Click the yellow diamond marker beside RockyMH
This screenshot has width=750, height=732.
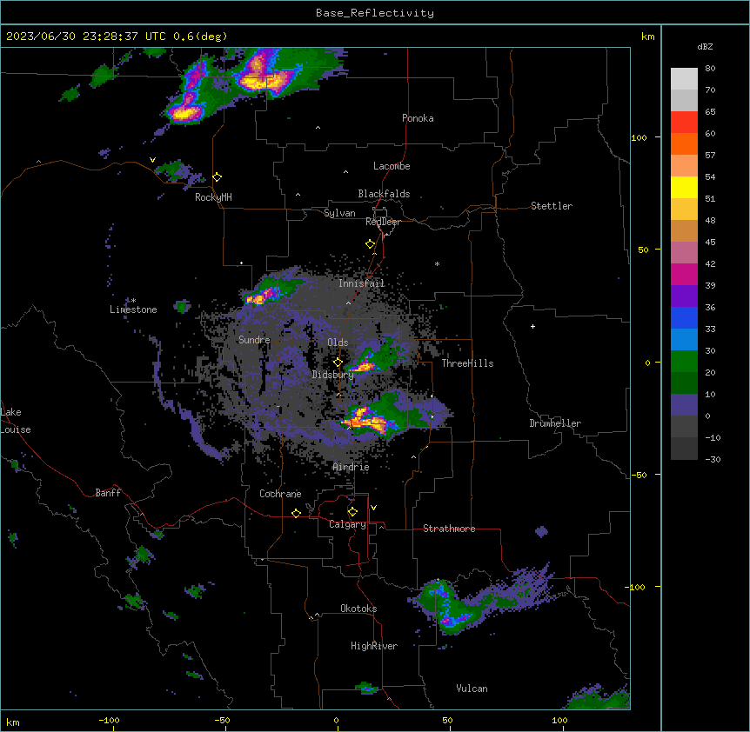[x=218, y=177]
